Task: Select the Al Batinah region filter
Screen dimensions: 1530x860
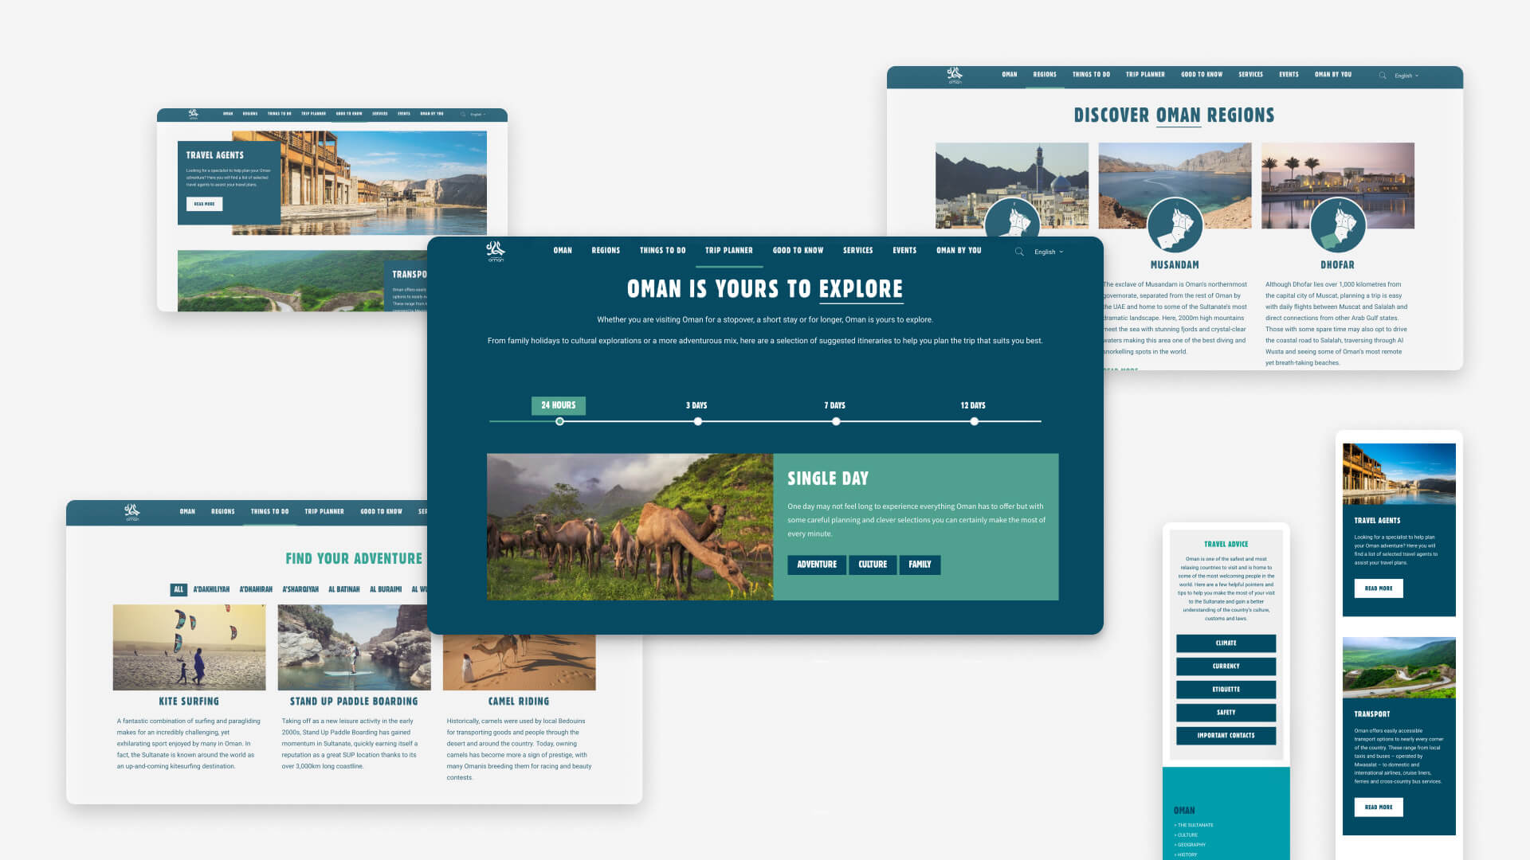Action: pos(344,590)
